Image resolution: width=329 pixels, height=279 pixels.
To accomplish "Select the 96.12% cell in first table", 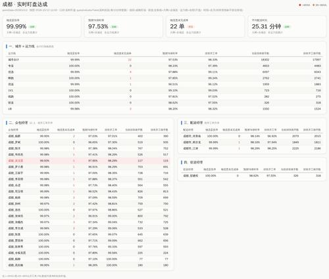I will [213, 84].
